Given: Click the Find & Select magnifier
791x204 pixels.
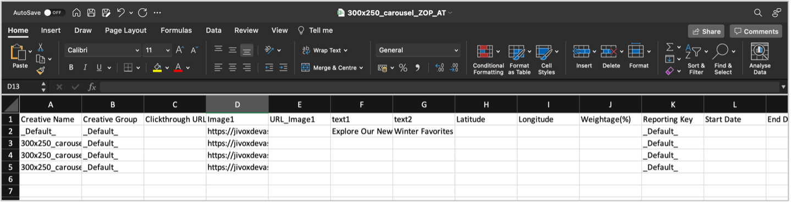Looking at the screenshot, I should click(721, 52).
